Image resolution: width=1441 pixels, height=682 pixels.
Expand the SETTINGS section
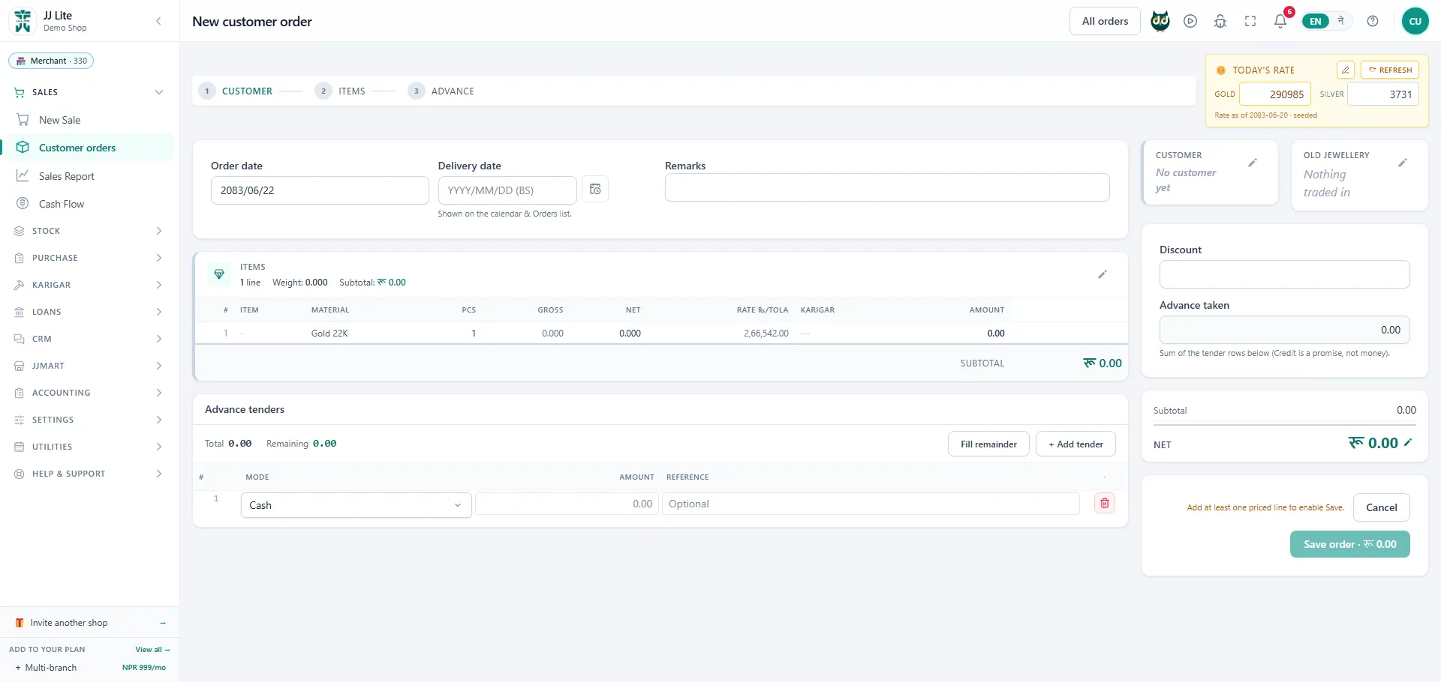[158, 420]
